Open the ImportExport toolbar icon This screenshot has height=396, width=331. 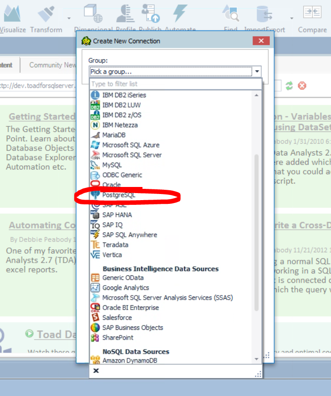coord(265,14)
